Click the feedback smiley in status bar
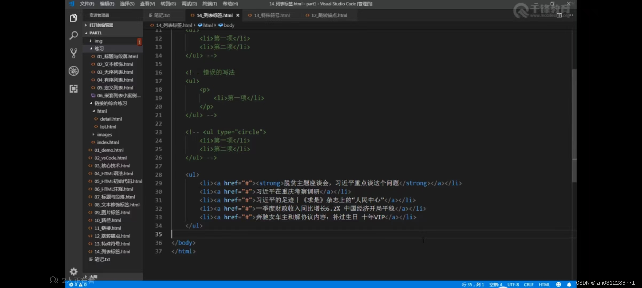 click(558, 285)
